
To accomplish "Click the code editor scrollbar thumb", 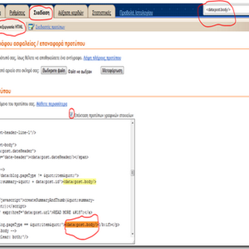I will pyautogui.click(x=133, y=173).
